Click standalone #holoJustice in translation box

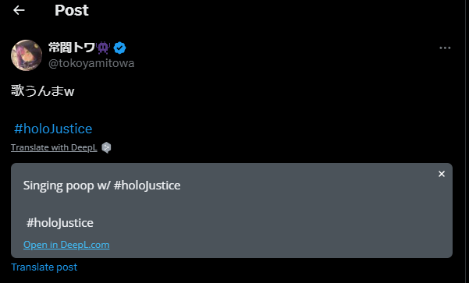tap(60, 223)
